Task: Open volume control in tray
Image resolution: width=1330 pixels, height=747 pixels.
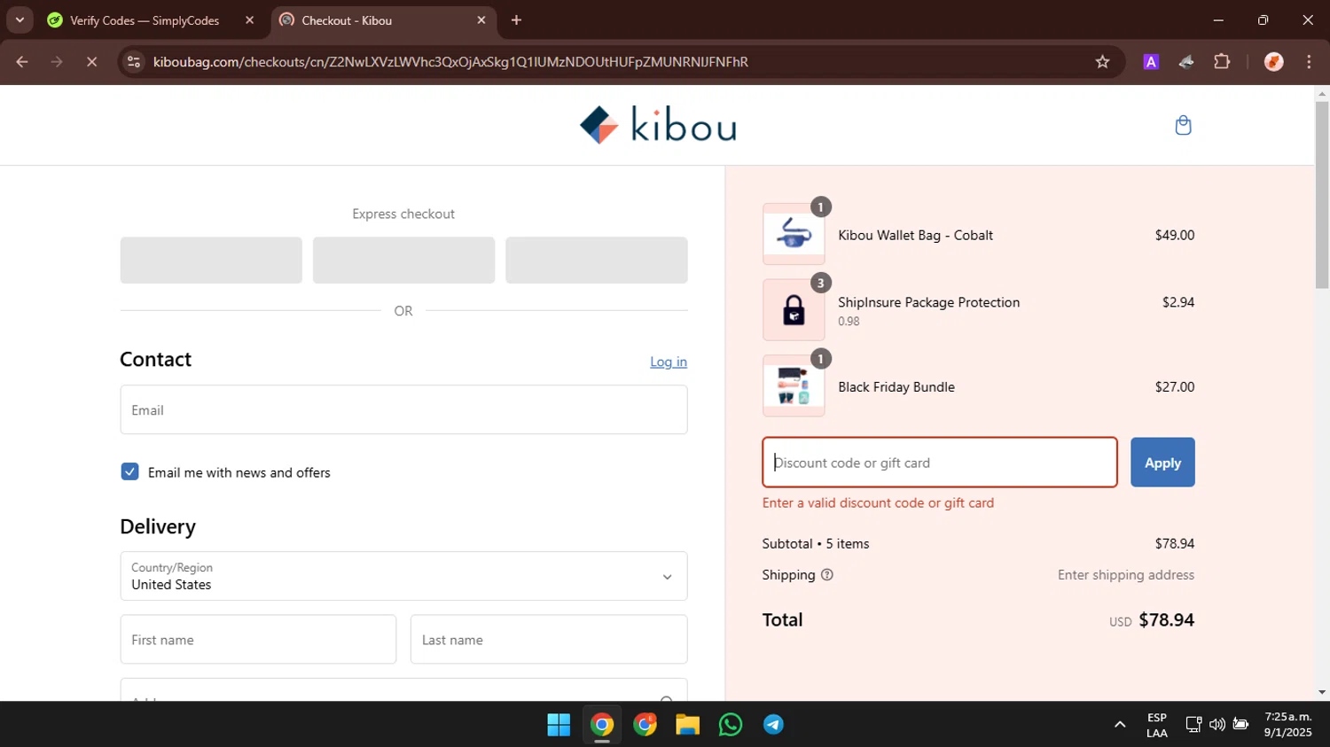Action: [x=1217, y=725]
